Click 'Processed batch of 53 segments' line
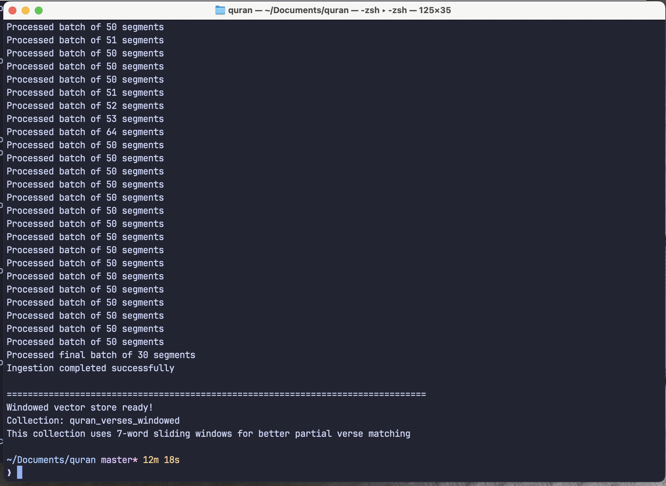This screenshot has height=486, width=666. coord(85,119)
